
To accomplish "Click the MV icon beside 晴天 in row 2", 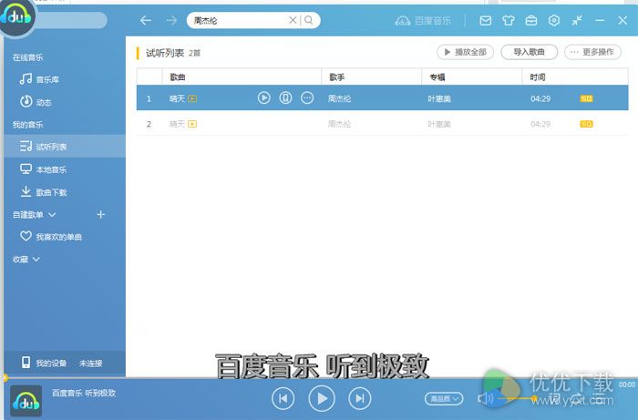I will coord(192,124).
